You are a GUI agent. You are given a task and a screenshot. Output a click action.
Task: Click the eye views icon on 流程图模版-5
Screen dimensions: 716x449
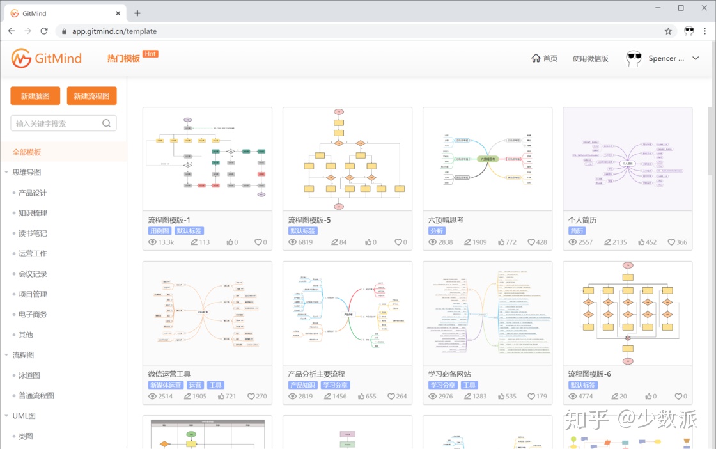tap(292, 242)
